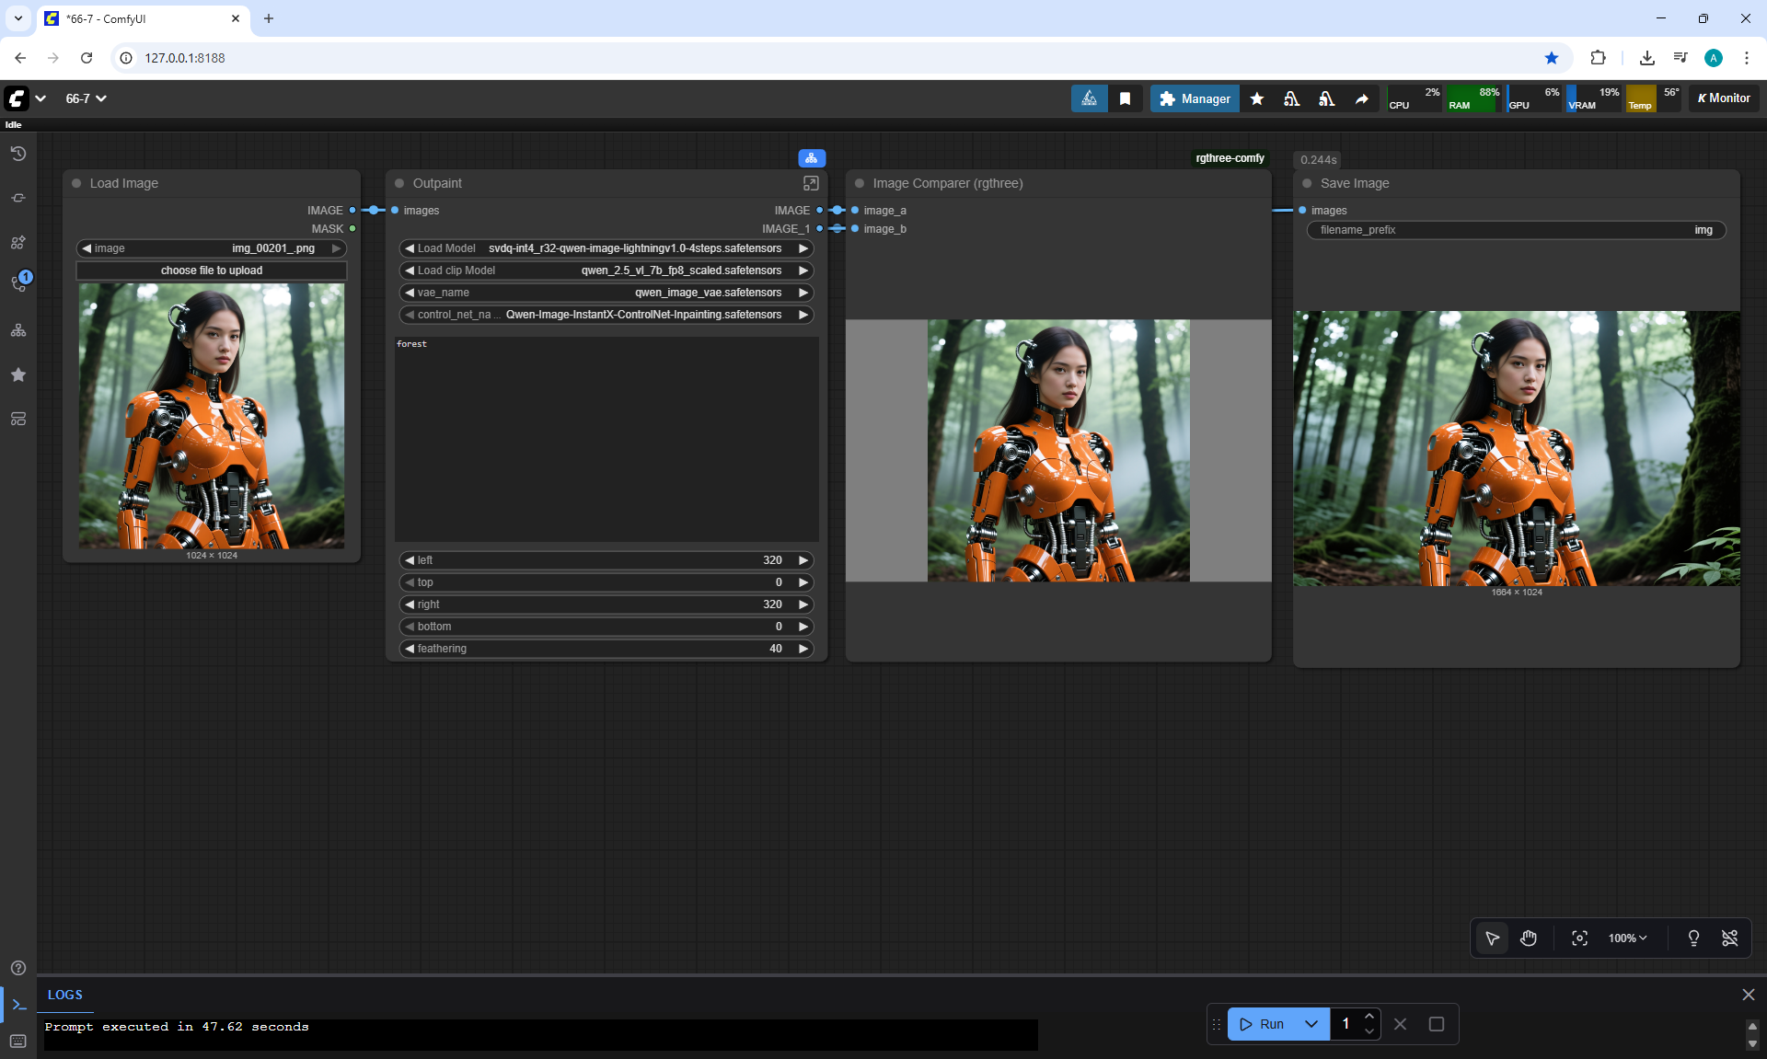The height and width of the screenshot is (1059, 1767).
Task: Click choose file to upload button
Action: 212,271
